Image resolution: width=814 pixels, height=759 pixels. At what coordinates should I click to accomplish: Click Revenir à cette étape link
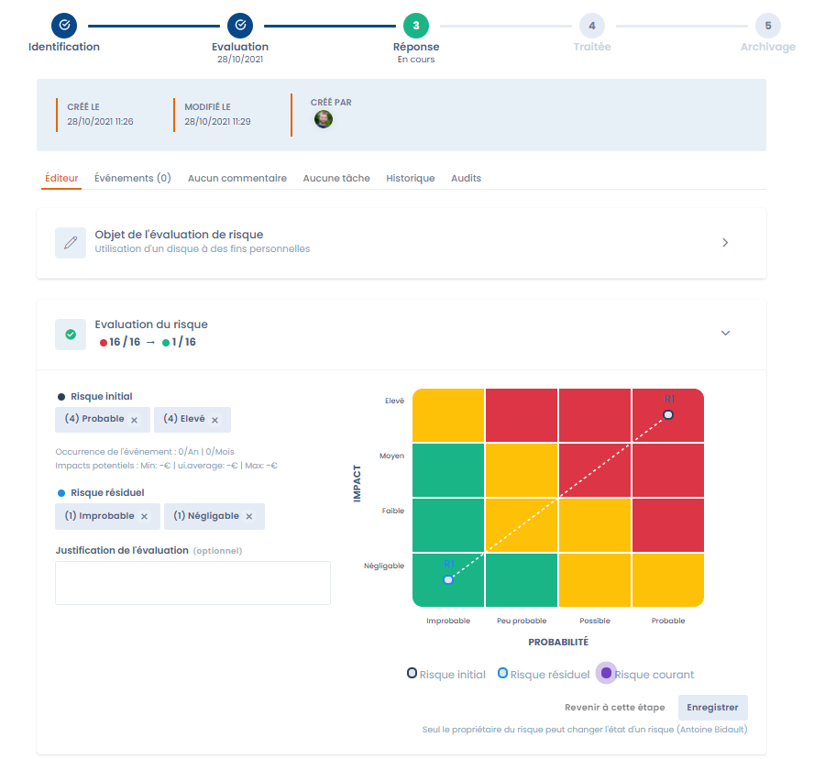click(x=614, y=708)
